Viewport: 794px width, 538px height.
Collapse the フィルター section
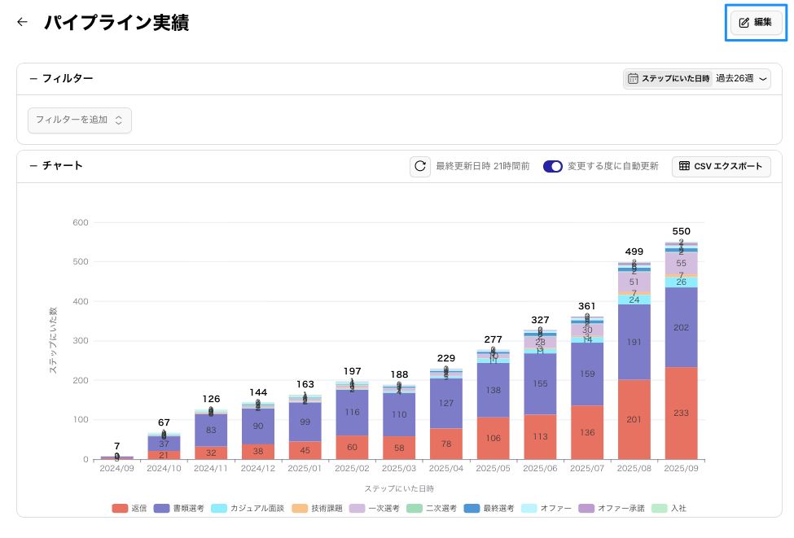pos(33,79)
